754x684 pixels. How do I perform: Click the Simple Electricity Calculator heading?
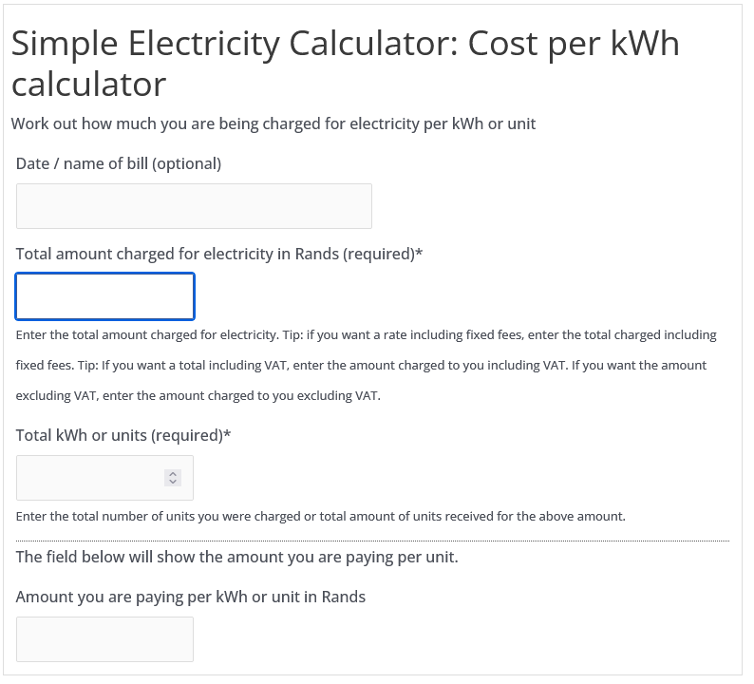[x=345, y=45]
